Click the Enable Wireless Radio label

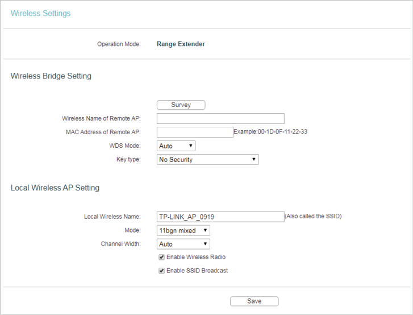point(196,257)
